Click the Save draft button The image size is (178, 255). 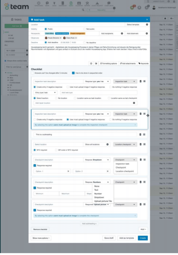coord(109,238)
